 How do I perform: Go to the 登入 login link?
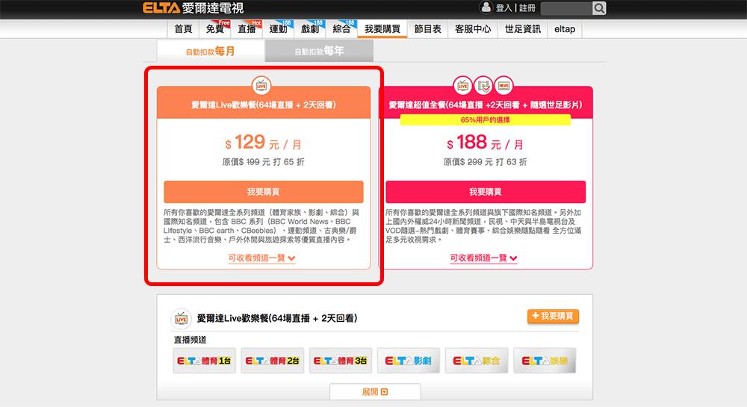coord(503,8)
